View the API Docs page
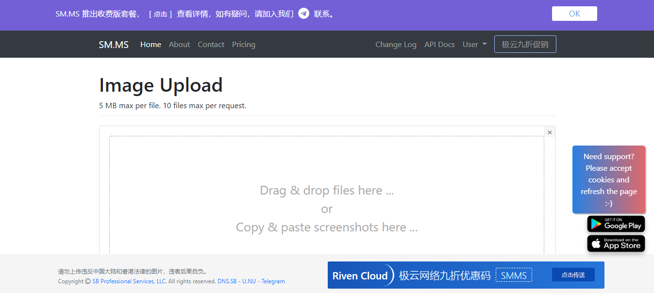654x293 pixels. point(439,45)
